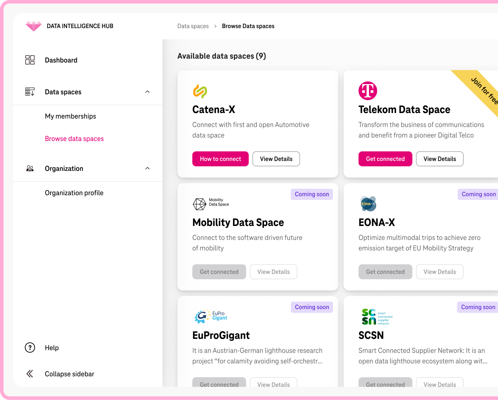498x400 pixels.
Task: Click Coming soon badge on Mobility Data Space
Action: tap(312, 194)
